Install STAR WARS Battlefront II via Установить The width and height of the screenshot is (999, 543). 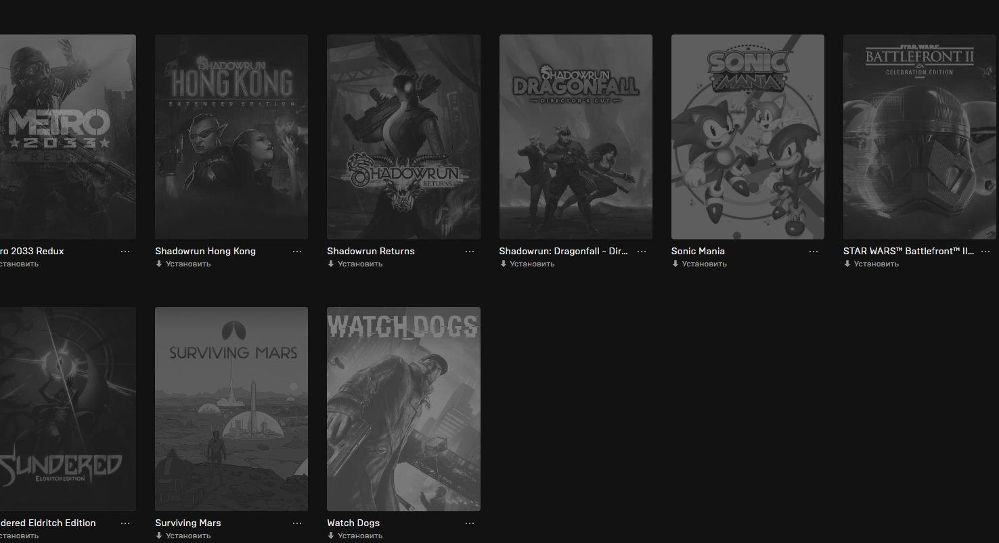(871, 264)
